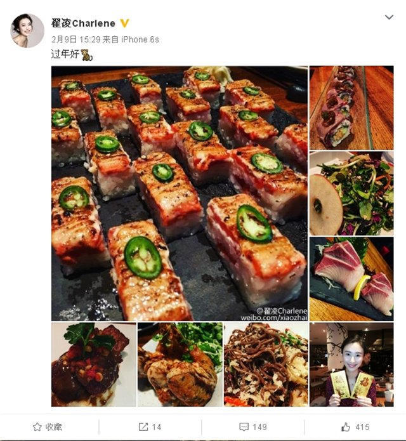The image size is (406, 441).
Task: Click the monkey emoji after 过年好
Action: [86, 55]
